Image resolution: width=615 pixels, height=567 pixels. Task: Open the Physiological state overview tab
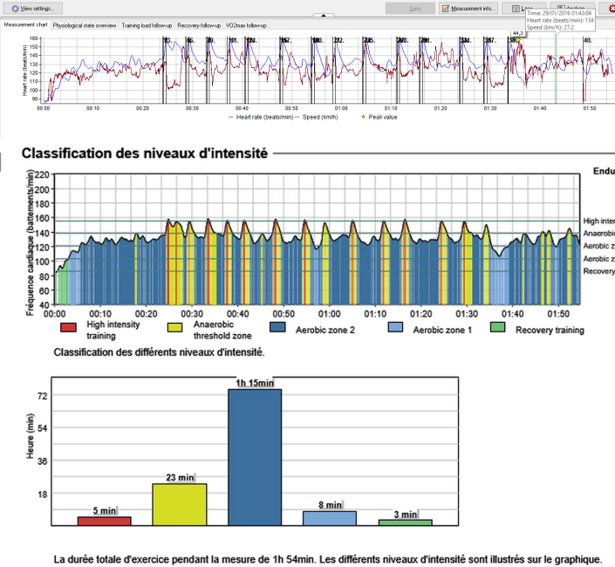click(85, 26)
